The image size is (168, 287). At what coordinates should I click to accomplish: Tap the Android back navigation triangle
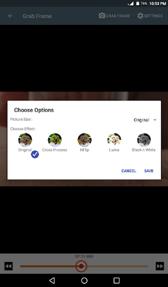pyautogui.click(x=52, y=280)
